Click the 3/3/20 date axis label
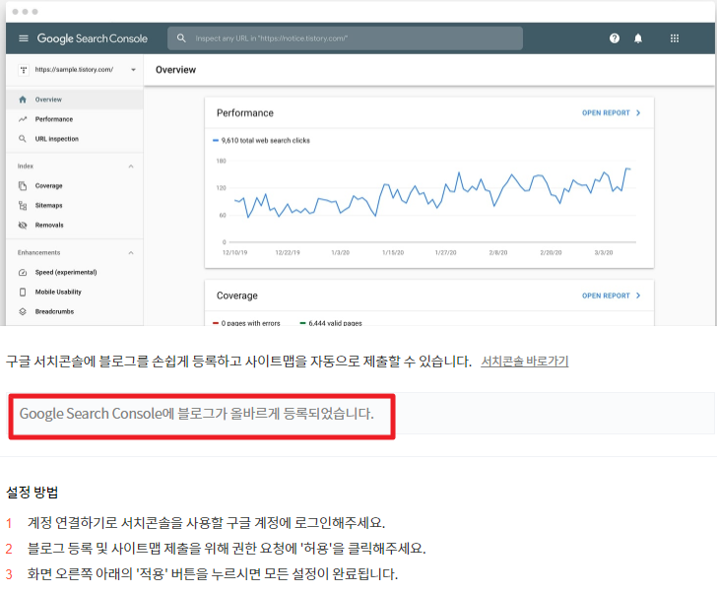The width and height of the screenshot is (717, 593). click(x=603, y=253)
